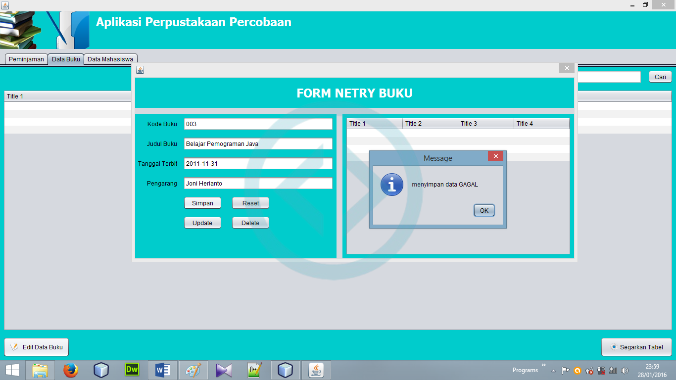The height and width of the screenshot is (380, 676).
Task: Open File Explorer from the taskbar
Action: click(x=40, y=370)
